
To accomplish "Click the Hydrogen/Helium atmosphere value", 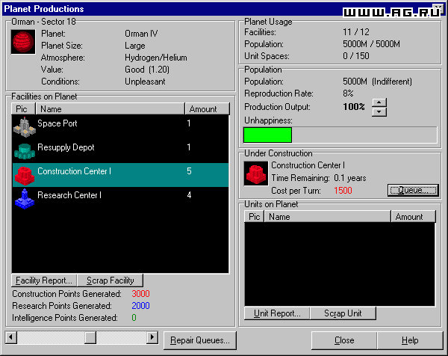I will click(x=156, y=58).
